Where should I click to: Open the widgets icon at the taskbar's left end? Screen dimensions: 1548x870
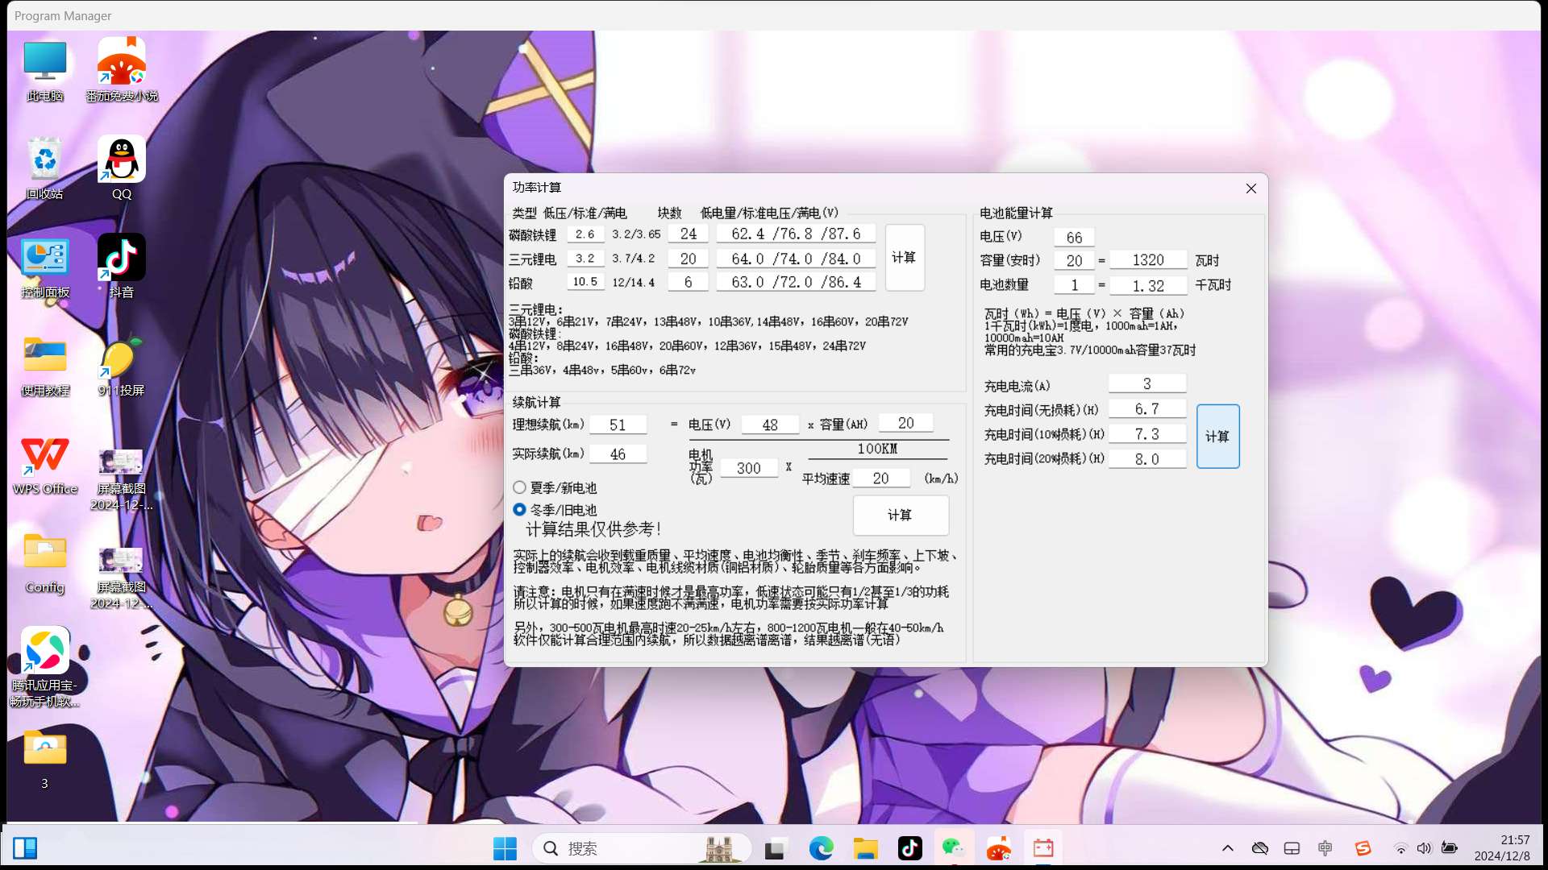pyautogui.click(x=25, y=848)
